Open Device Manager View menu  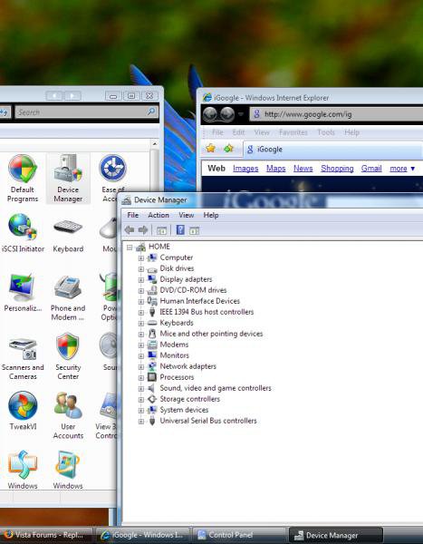[187, 215]
